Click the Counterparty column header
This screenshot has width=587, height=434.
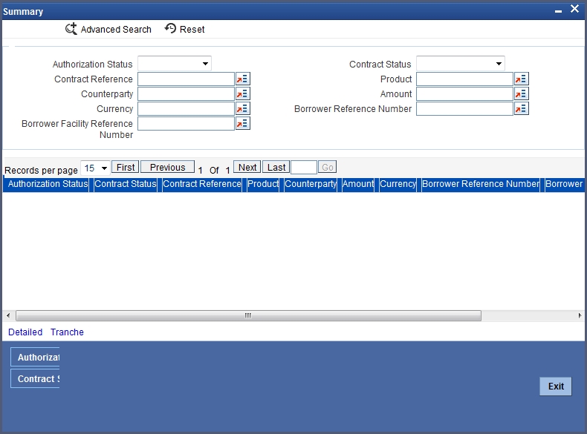tap(311, 184)
